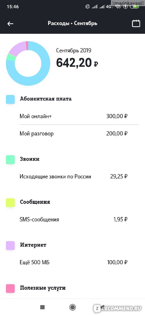
Task: Open the calendar month picker icon
Action: coord(136,23)
